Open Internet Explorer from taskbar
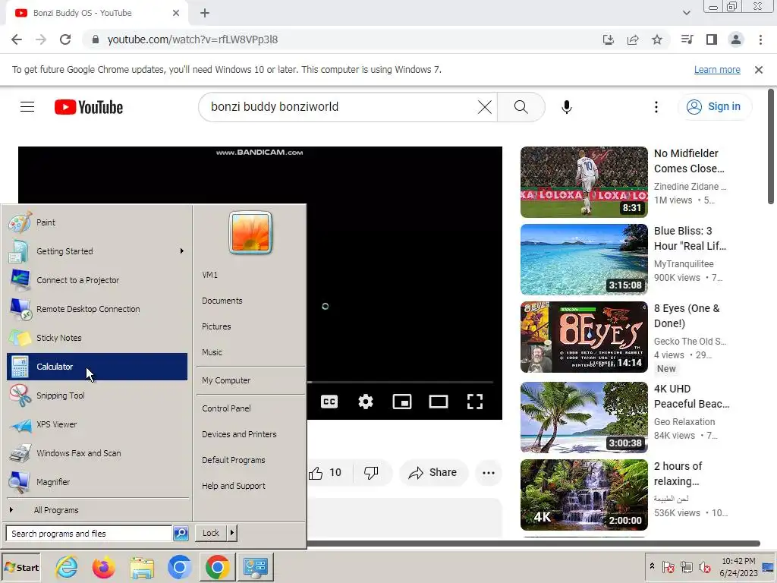This screenshot has height=583, width=777. (67, 567)
